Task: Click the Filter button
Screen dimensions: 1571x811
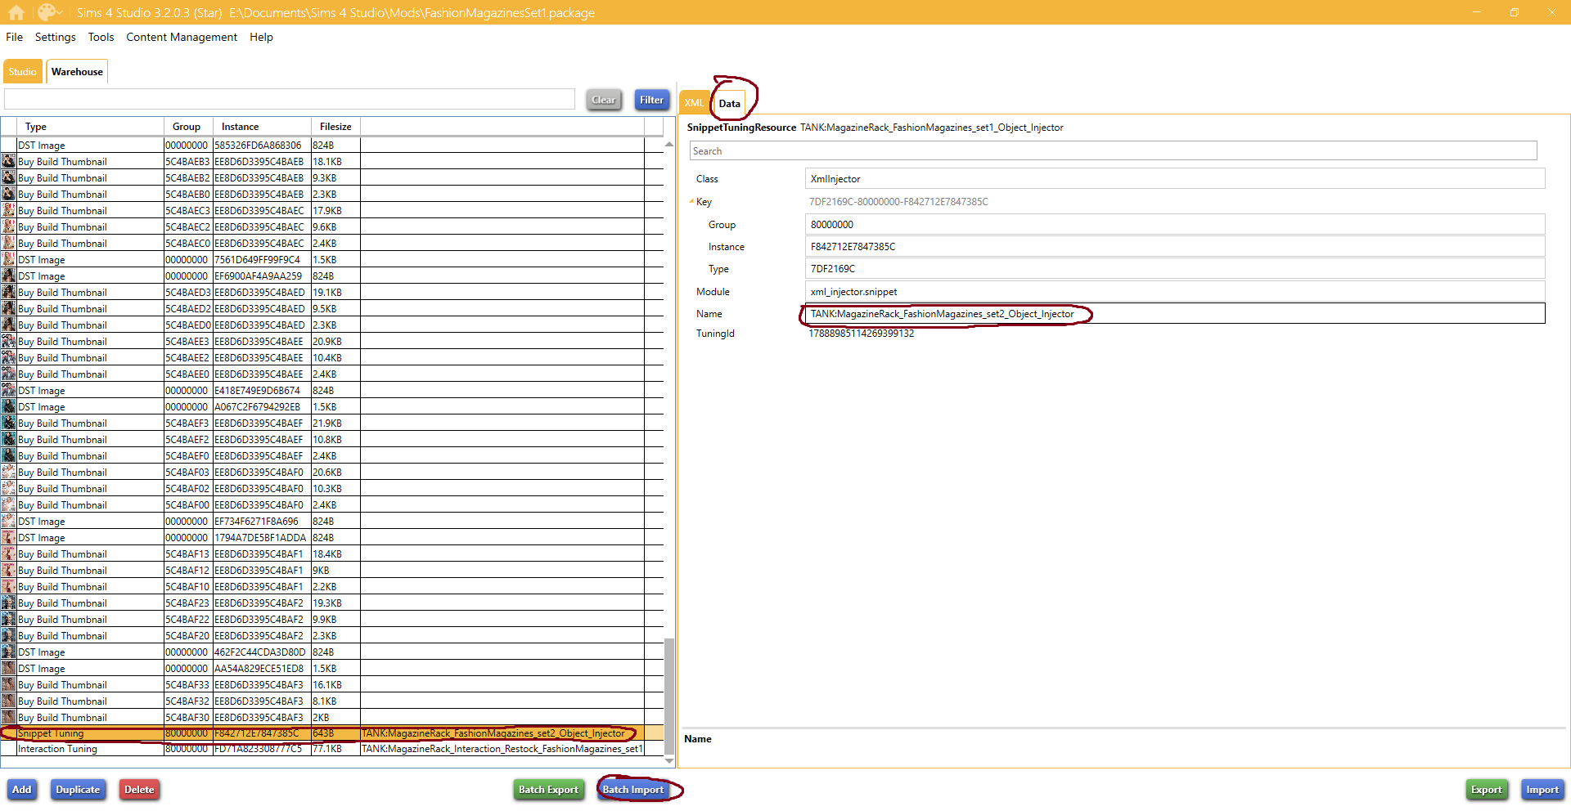Action: (x=652, y=100)
